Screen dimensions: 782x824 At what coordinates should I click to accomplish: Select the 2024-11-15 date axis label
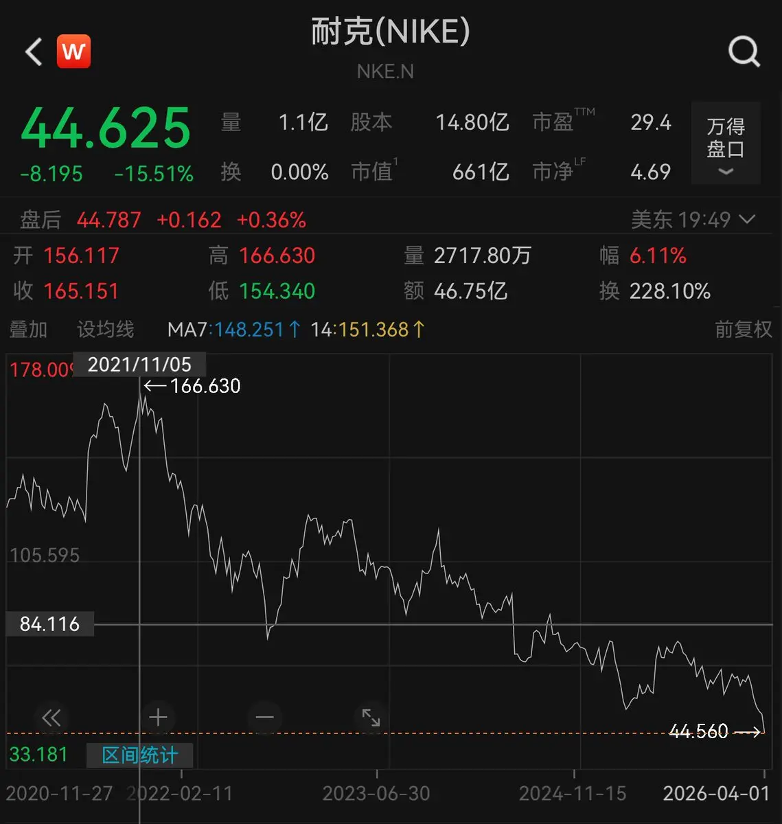click(x=573, y=794)
